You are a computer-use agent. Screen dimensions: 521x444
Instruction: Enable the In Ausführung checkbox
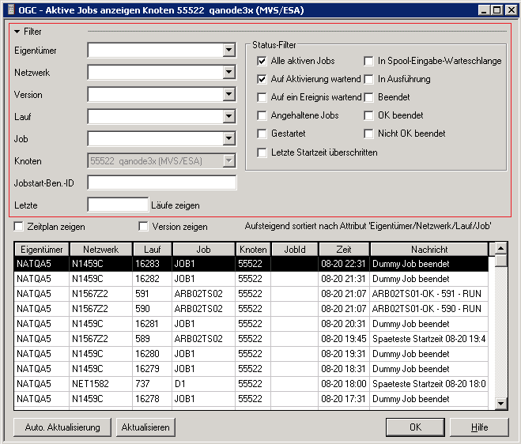tap(369, 79)
